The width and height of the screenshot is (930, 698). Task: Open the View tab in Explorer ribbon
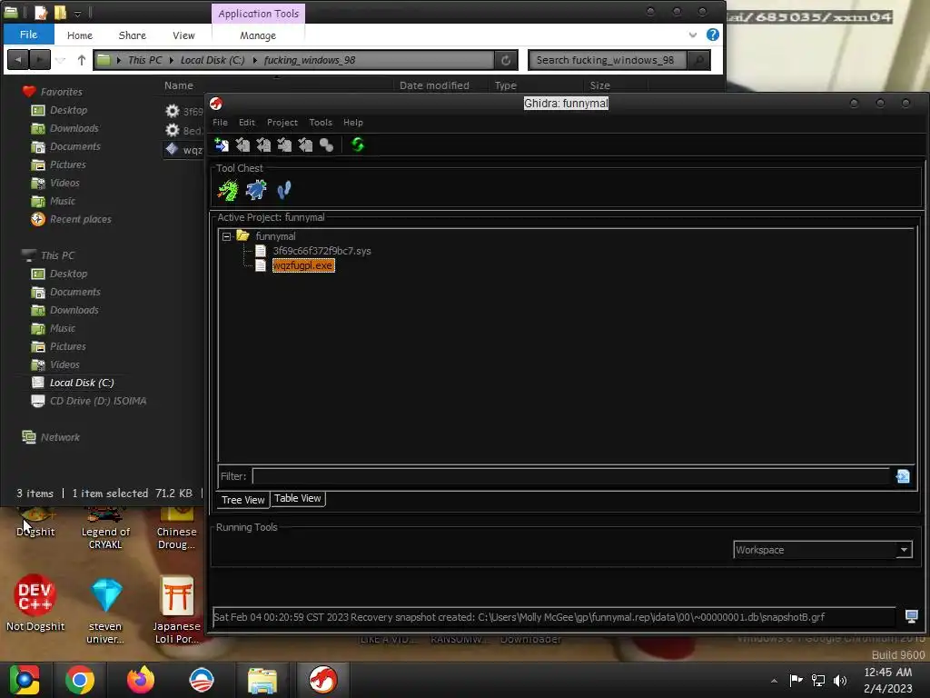point(183,35)
